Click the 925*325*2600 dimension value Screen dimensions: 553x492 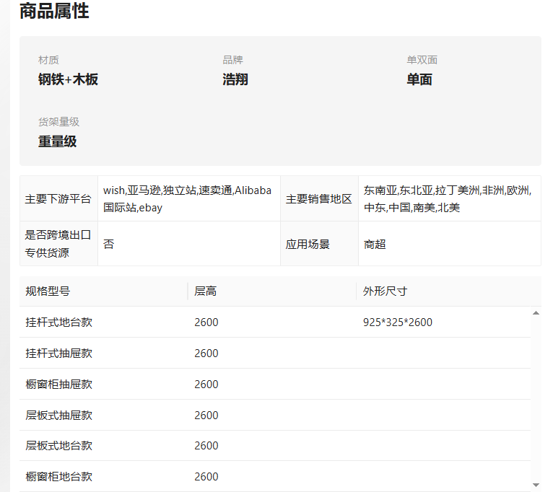point(398,322)
